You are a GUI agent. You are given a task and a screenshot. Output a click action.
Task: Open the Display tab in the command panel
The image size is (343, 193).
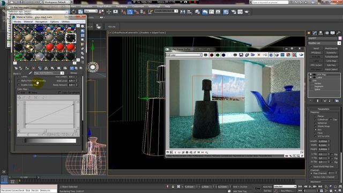[x=333, y=33]
